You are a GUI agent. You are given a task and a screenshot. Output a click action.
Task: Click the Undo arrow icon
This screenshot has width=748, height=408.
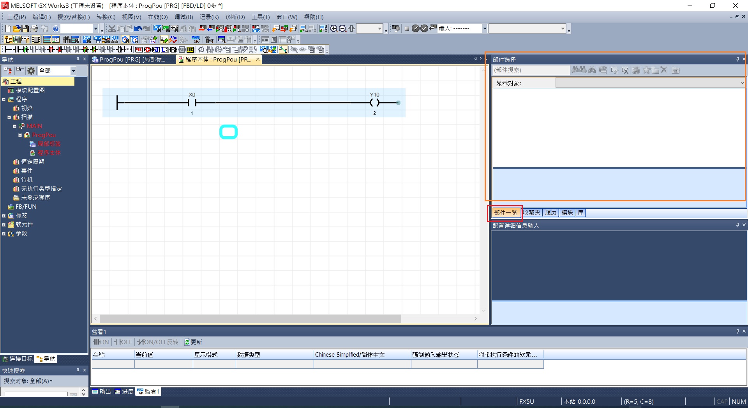coord(138,28)
